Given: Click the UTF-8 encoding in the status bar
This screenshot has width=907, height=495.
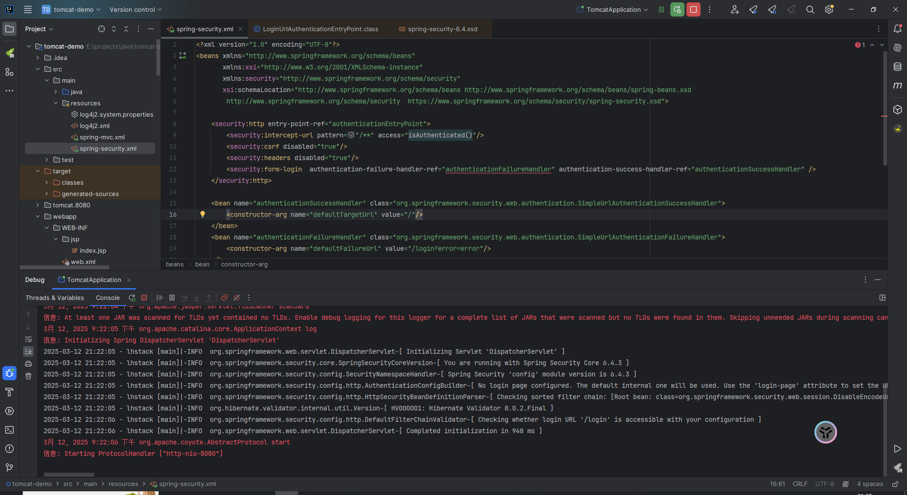Looking at the screenshot, I should (x=824, y=484).
